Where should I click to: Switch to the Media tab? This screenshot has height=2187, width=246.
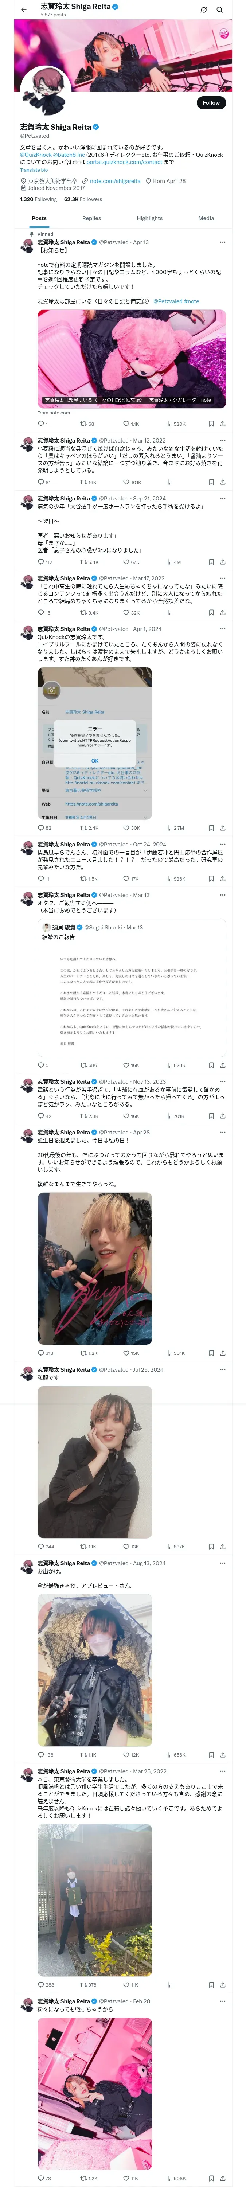click(x=206, y=218)
